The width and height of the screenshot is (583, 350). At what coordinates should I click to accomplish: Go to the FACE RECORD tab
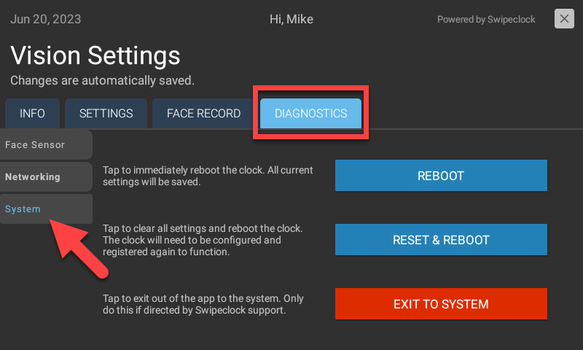(203, 114)
